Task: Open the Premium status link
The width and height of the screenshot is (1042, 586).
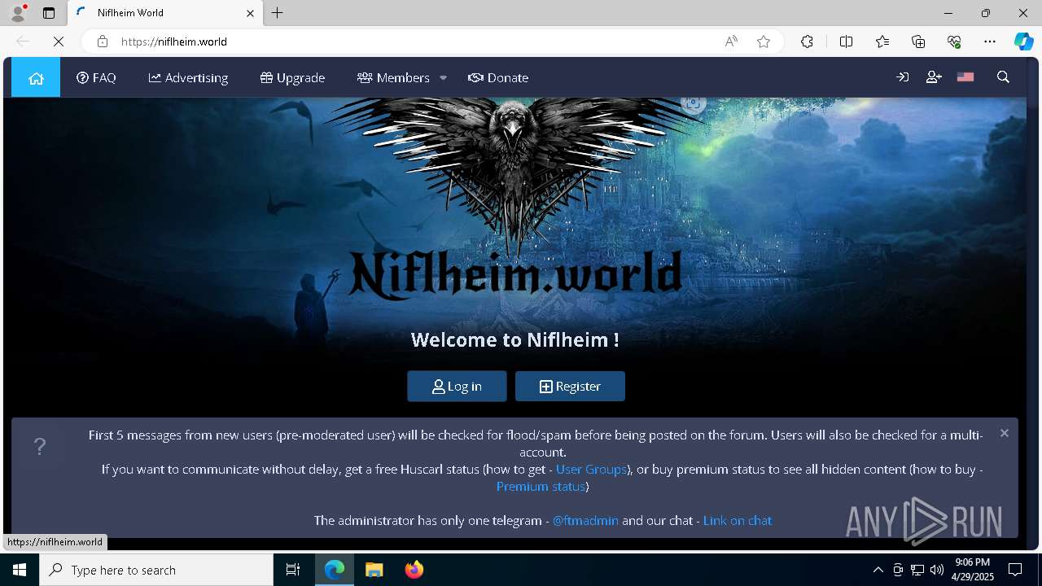Action: coord(541,487)
